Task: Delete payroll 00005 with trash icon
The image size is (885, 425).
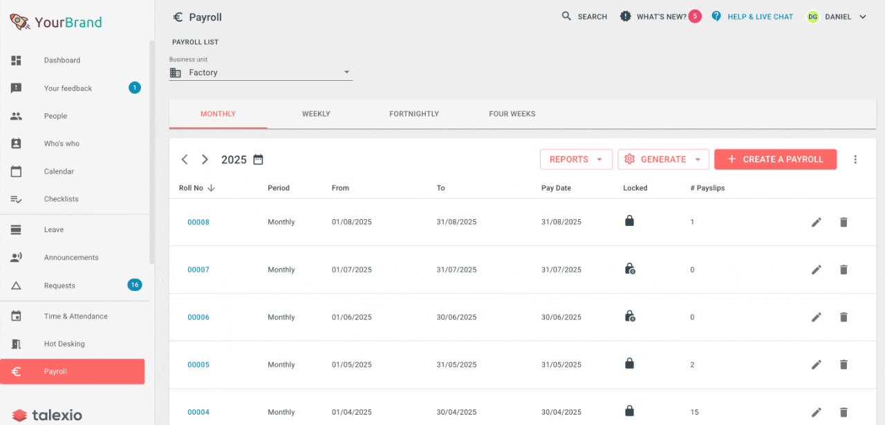Action: point(844,365)
